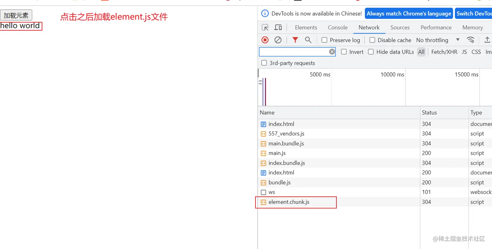Click the 304 status of index.bundle.js

(x=426, y=163)
